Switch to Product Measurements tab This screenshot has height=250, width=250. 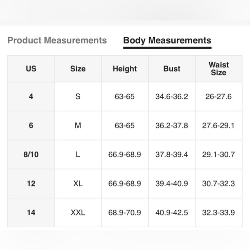(x=57, y=40)
